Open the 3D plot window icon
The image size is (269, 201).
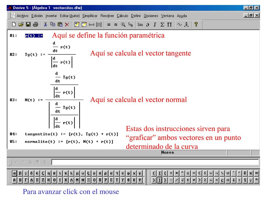pyautogui.click(x=187, y=25)
